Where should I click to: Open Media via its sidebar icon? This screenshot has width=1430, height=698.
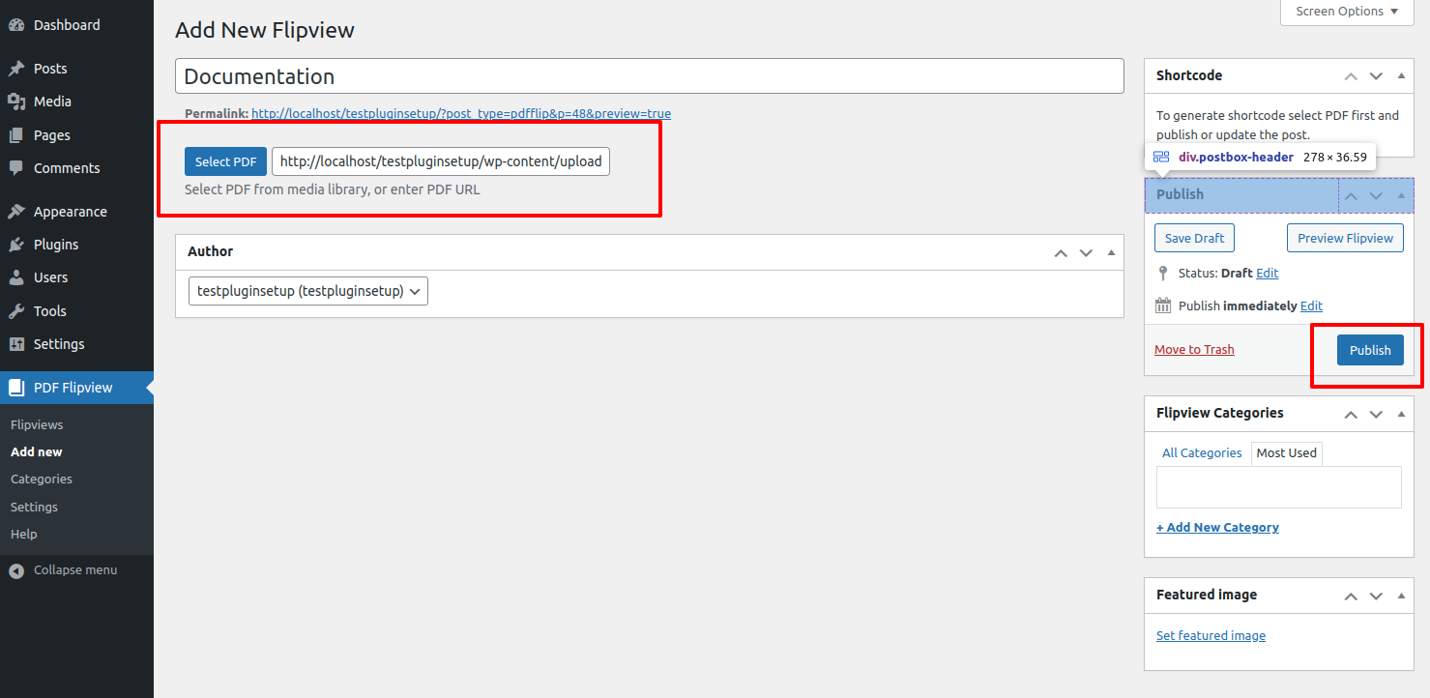coord(16,102)
